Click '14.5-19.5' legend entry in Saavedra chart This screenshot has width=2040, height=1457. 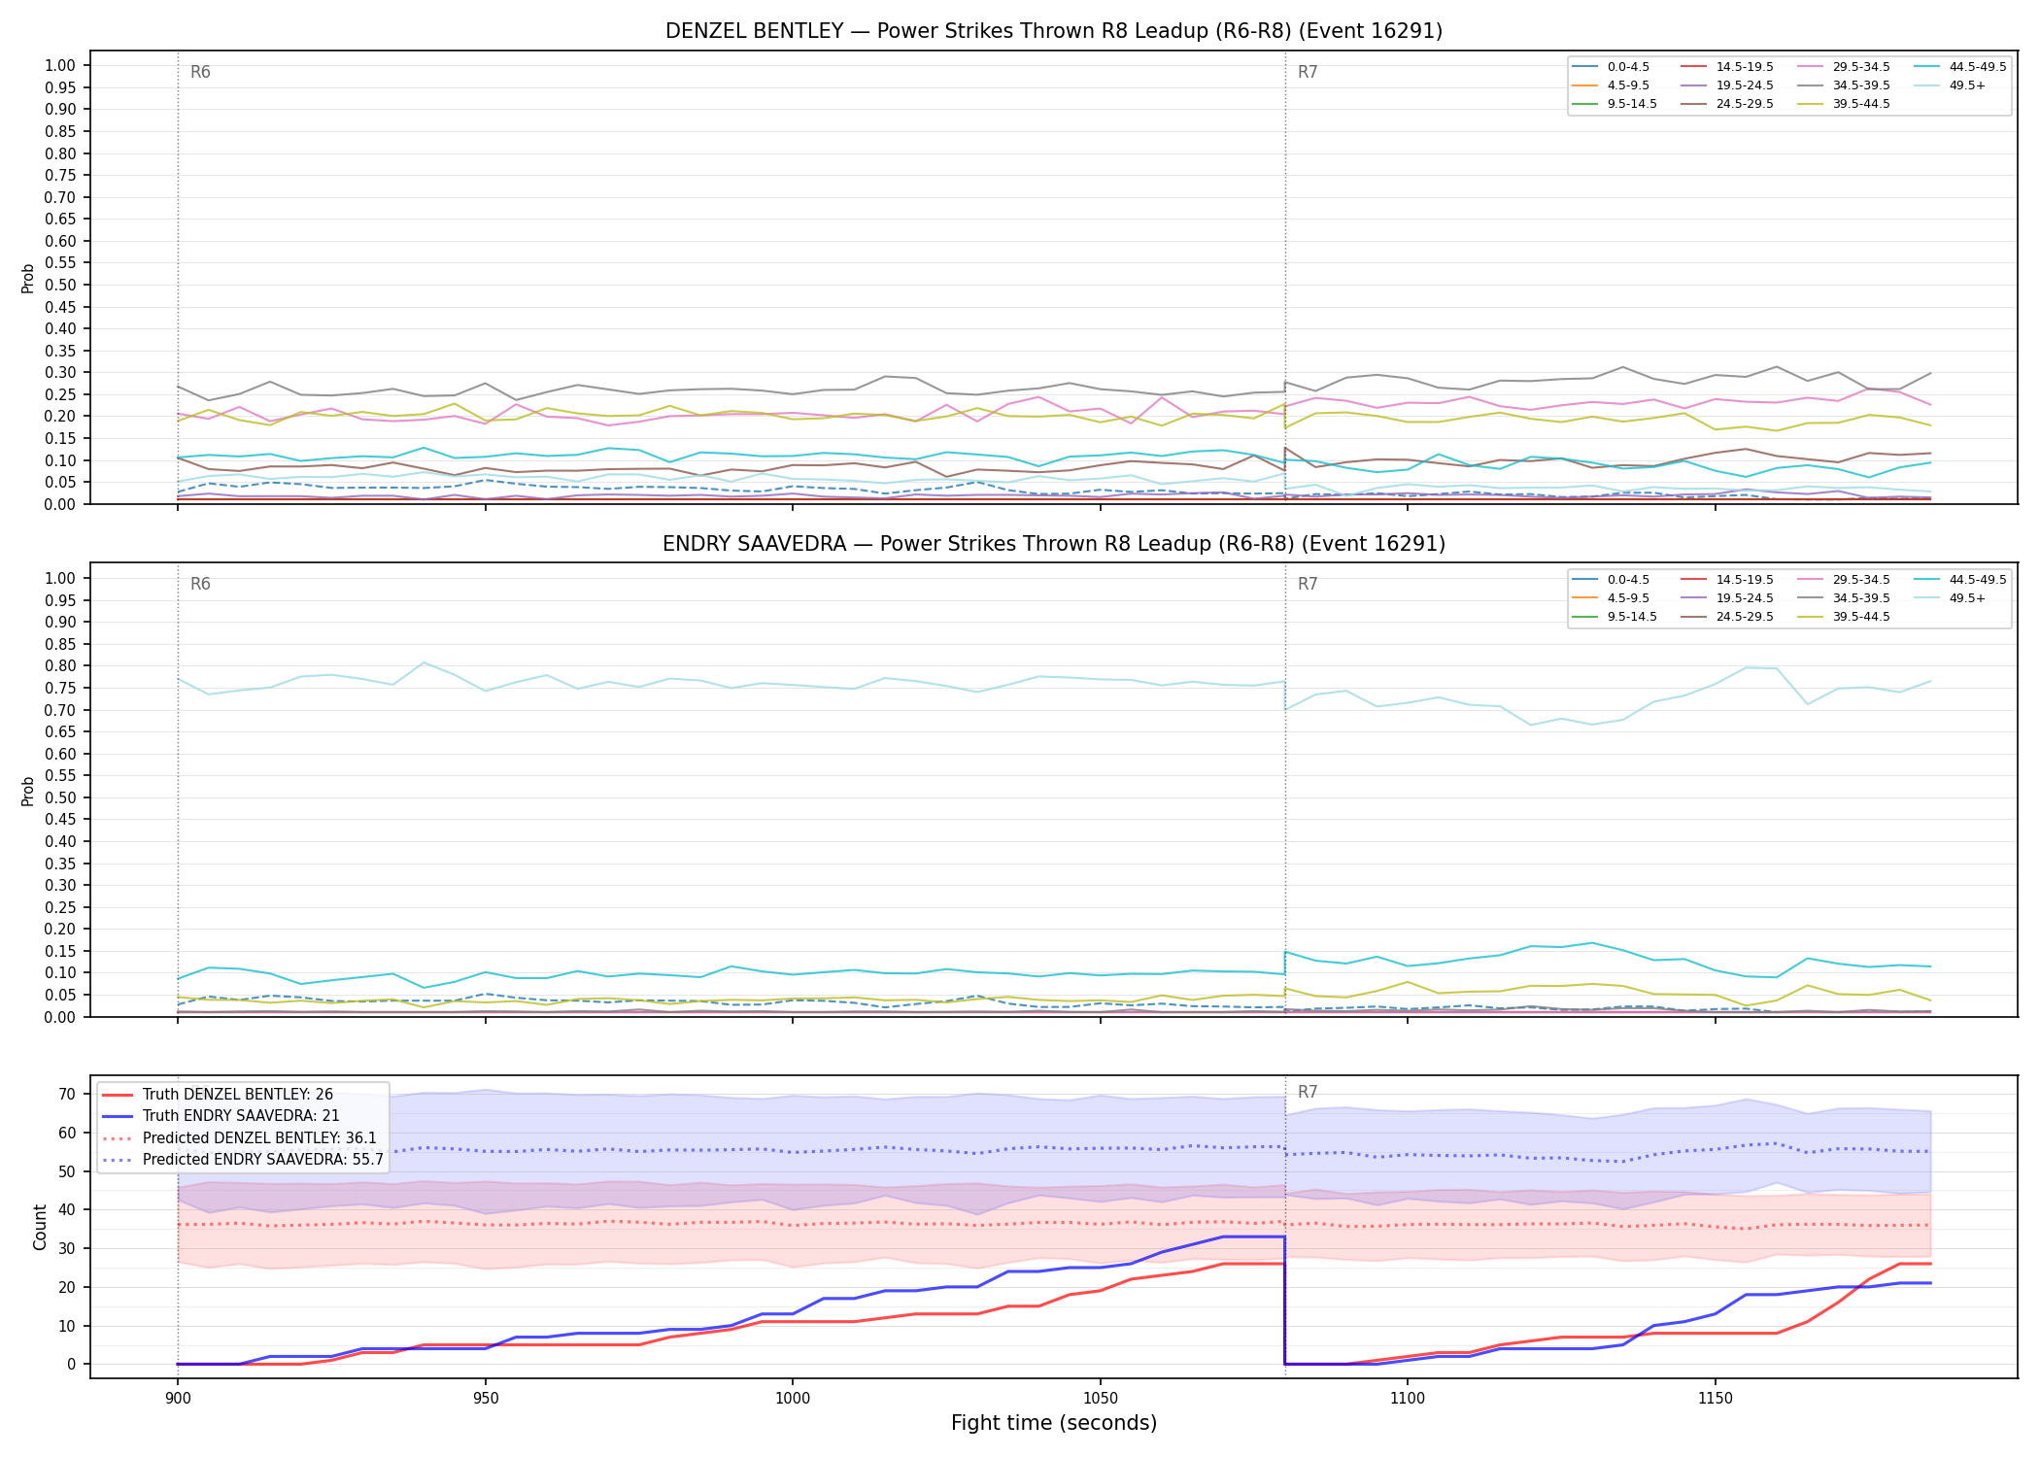pyautogui.click(x=1727, y=580)
